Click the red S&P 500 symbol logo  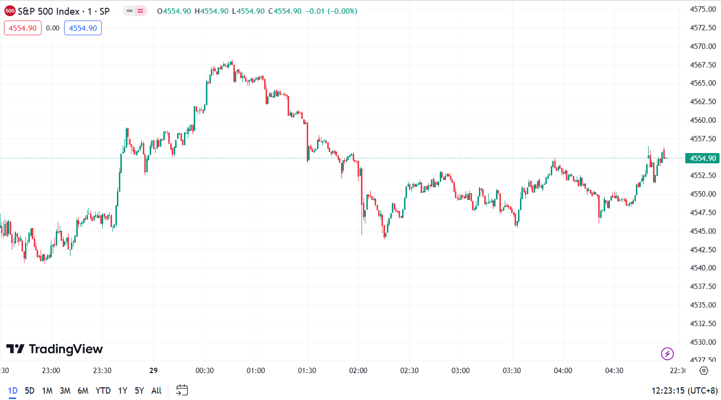click(x=10, y=11)
